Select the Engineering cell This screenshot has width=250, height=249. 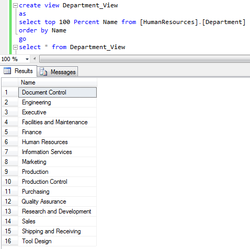coord(58,102)
